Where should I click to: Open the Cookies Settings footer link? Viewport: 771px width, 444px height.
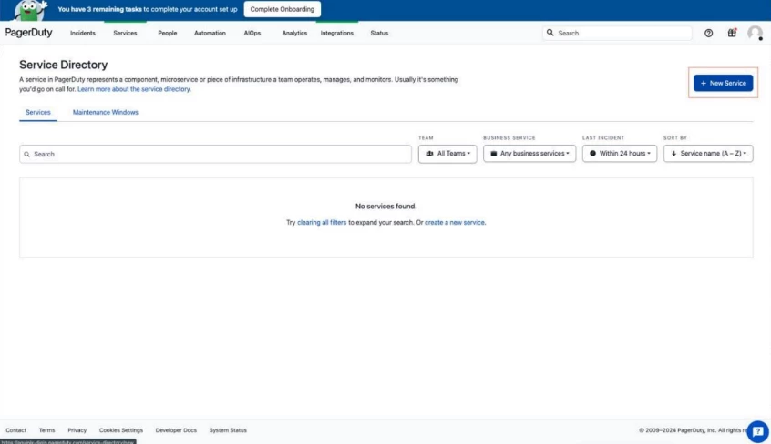click(x=121, y=430)
